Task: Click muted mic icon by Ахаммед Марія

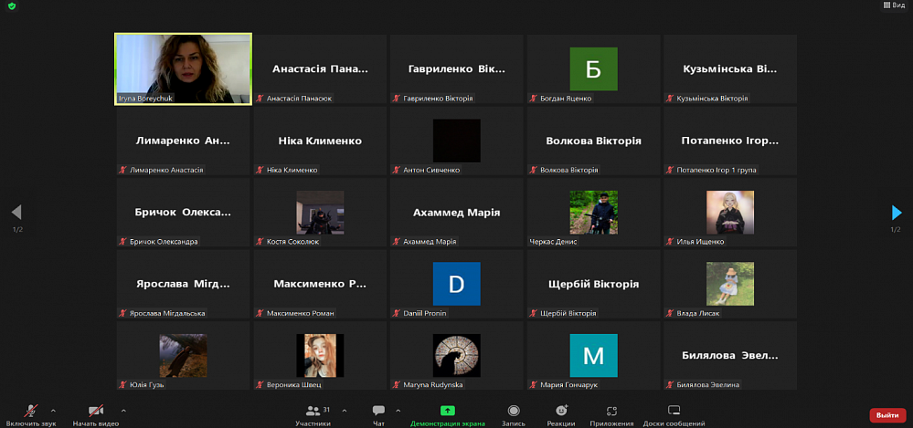Action: pyautogui.click(x=397, y=241)
